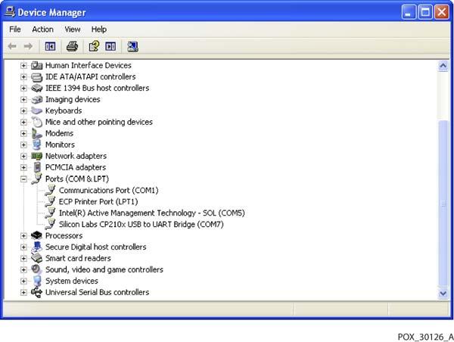Click the Universal Serial Bus controllers icon
Image resolution: width=454 pixels, height=342 pixels.
(36, 292)
